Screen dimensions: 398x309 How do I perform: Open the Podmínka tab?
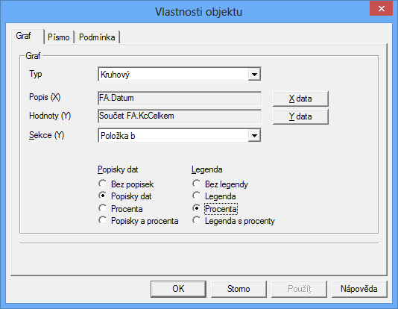click(x=97, y=37)
